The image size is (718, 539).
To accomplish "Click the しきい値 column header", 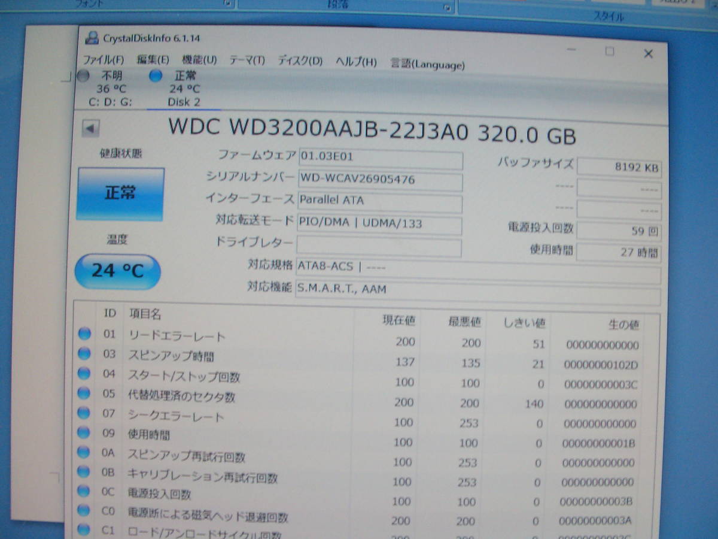I will click(x=524, y=322).
